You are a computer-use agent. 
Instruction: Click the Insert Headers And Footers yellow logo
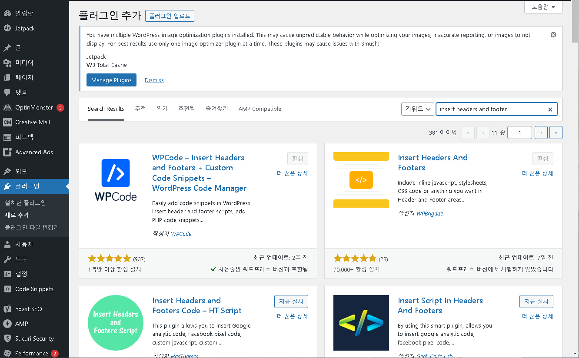coord(361,180)
